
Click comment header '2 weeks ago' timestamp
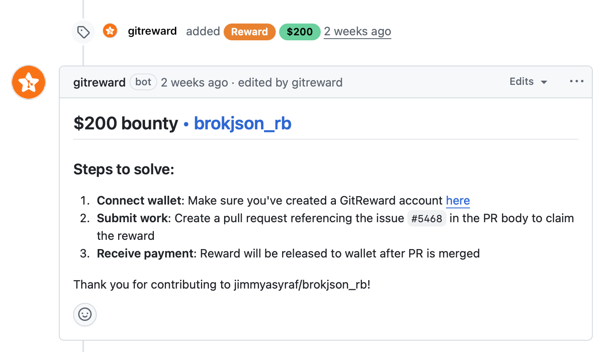194,82
